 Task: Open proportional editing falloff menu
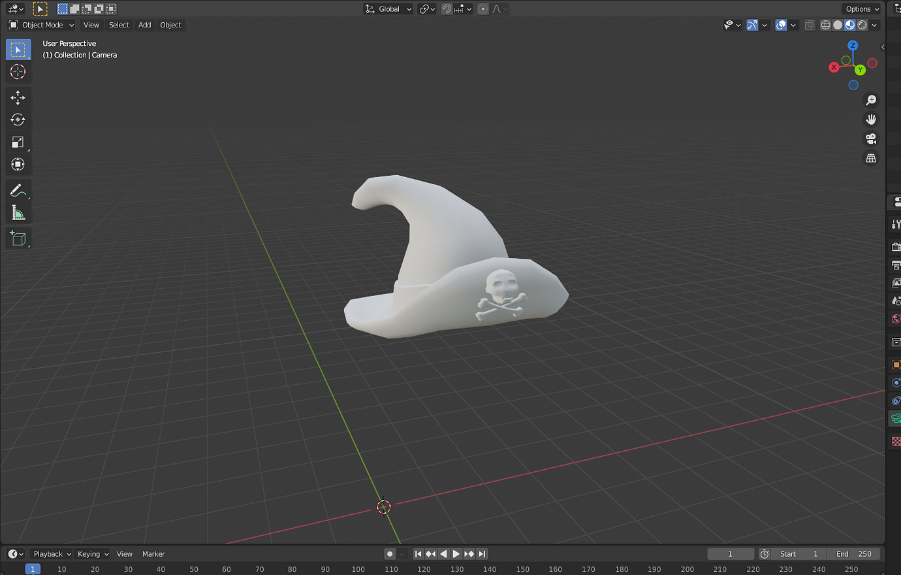[499, 8]
